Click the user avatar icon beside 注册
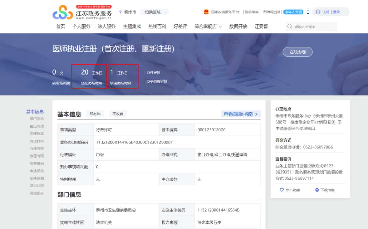The image size is (368, 229). click(318, 12)
